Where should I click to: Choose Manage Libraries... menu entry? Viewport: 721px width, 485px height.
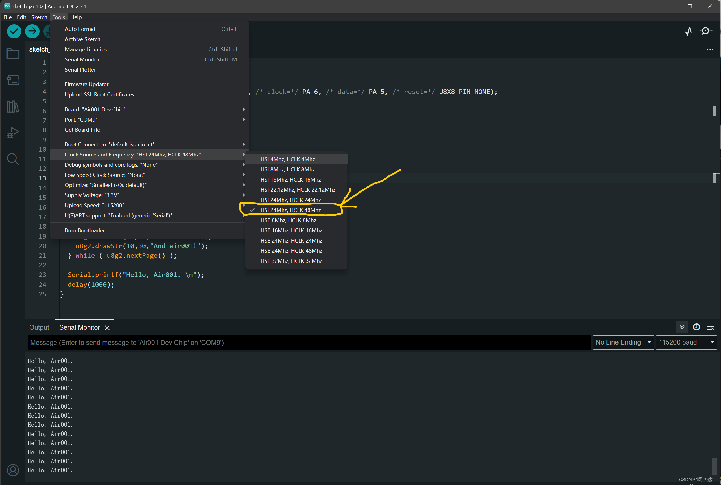pos(149,50)
